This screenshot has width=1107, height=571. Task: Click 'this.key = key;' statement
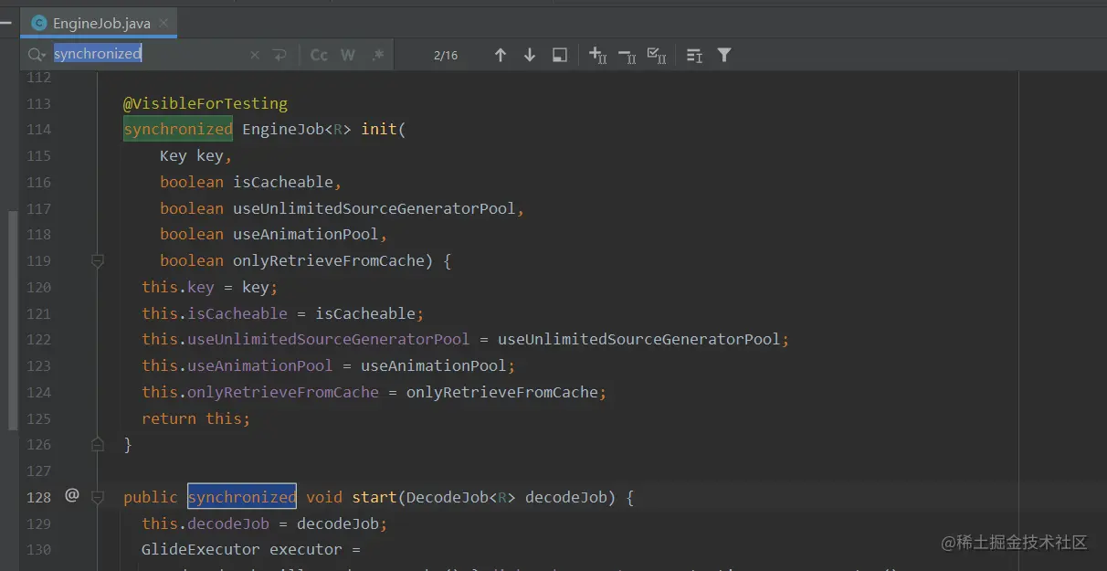point(209,287)
